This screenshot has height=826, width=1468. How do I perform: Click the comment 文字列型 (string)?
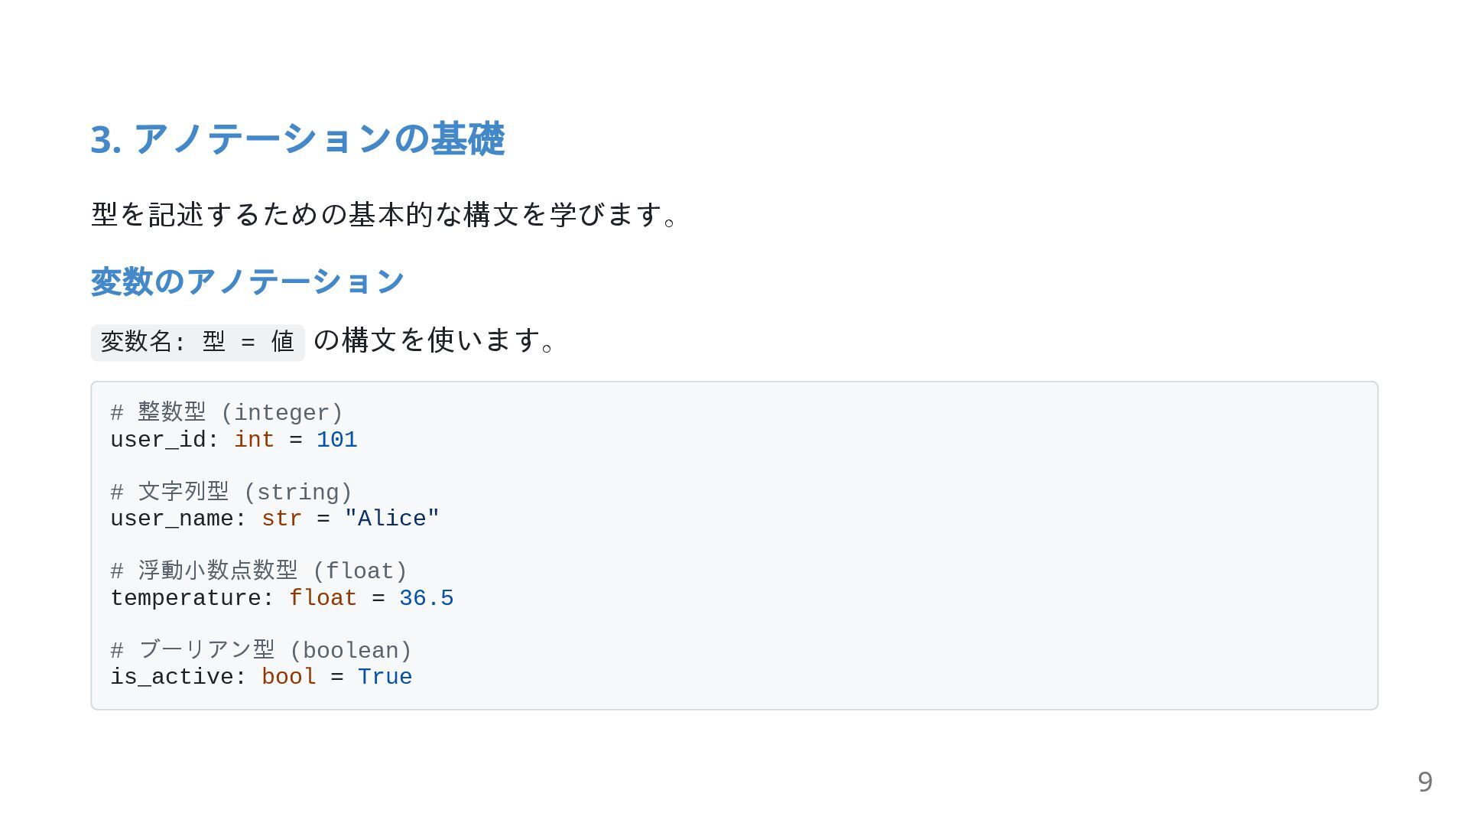coord(232,492)
